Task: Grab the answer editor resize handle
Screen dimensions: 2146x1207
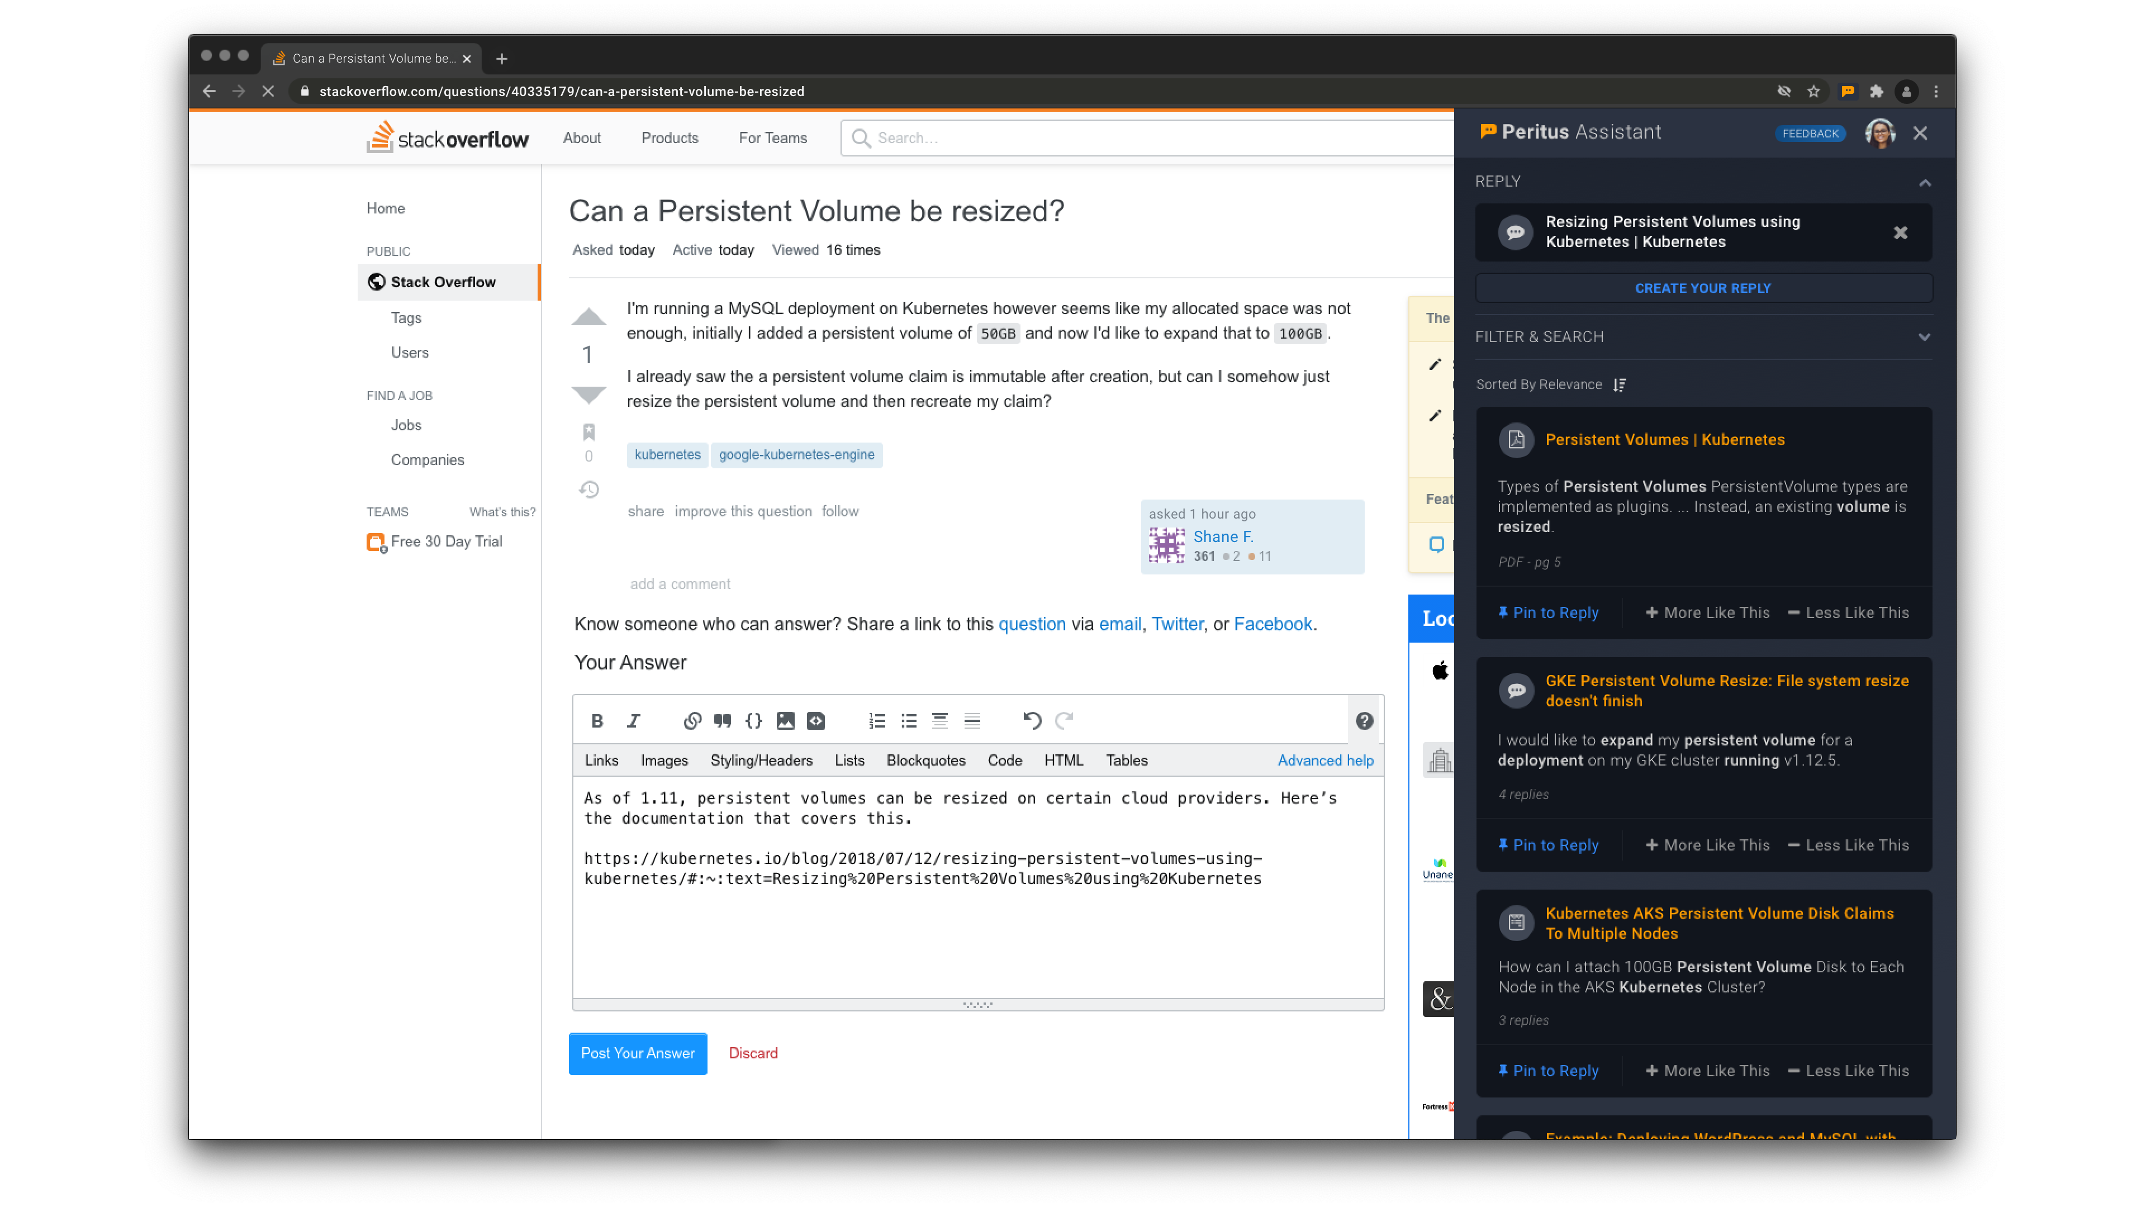Action: coord(978,1005)
